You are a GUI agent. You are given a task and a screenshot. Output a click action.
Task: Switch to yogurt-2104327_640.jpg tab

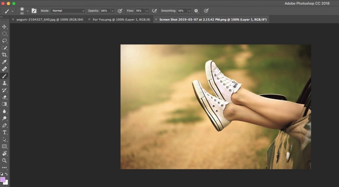[50, 19]
